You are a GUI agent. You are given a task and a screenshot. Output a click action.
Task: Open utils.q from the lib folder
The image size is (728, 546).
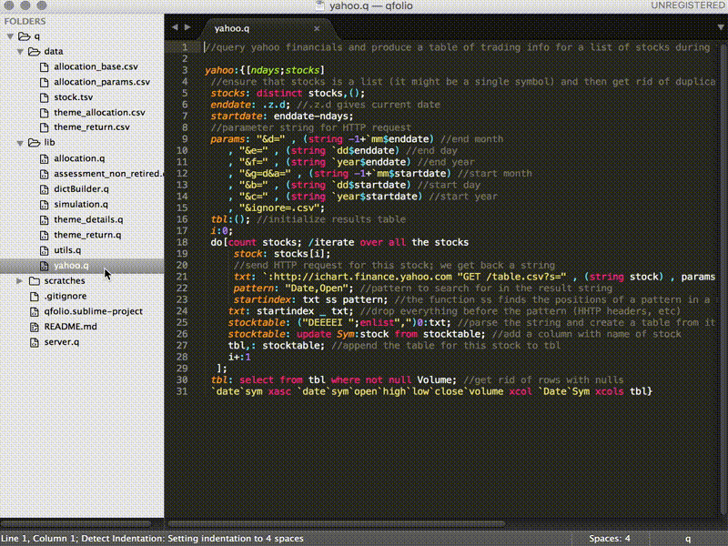67,251
